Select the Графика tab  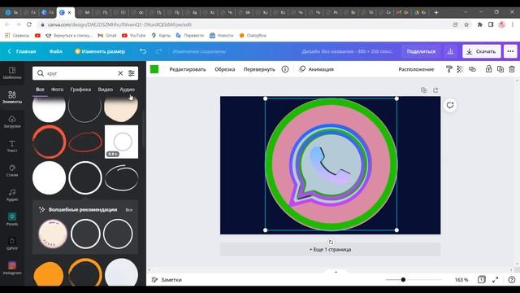click(80, 90)
